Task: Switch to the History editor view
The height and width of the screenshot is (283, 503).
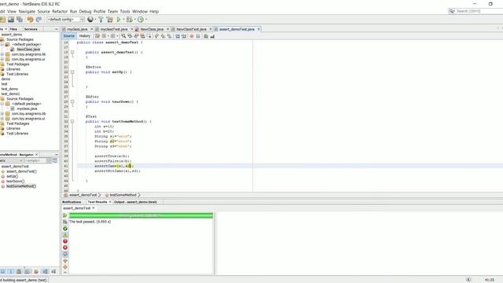Action: [85, 36]
